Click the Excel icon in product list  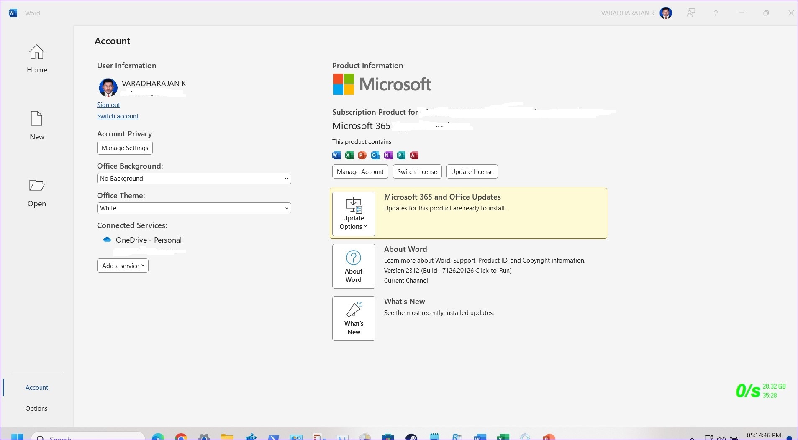click(349, 155)
